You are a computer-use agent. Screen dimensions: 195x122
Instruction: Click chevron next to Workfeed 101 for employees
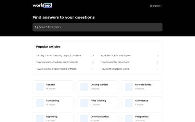pyautogui.click(x=158, y=55)
